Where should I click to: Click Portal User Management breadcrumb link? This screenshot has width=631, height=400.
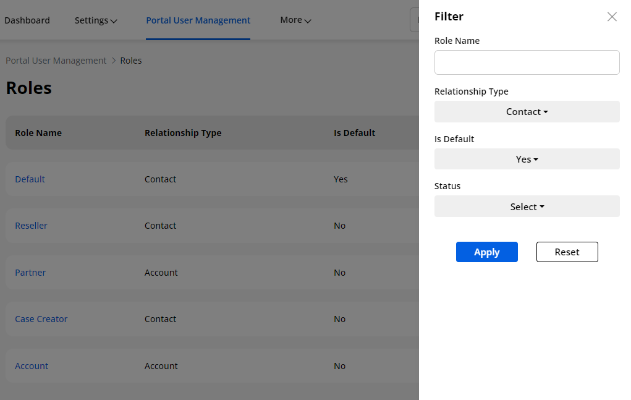(x=56, y=61)
